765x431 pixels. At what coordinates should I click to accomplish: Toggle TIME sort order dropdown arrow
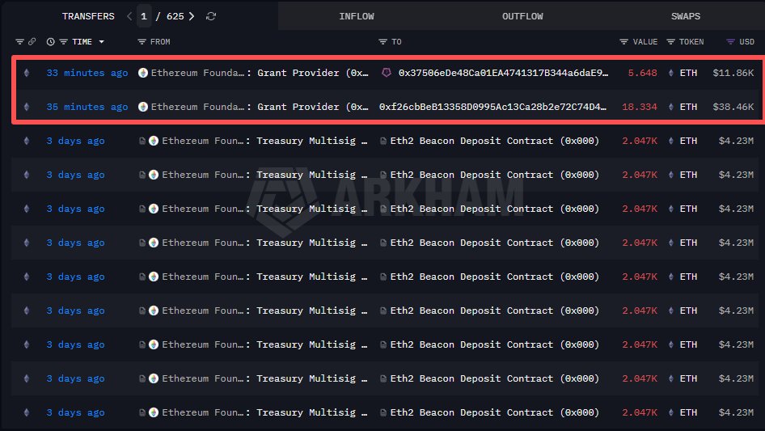point(101,42)
